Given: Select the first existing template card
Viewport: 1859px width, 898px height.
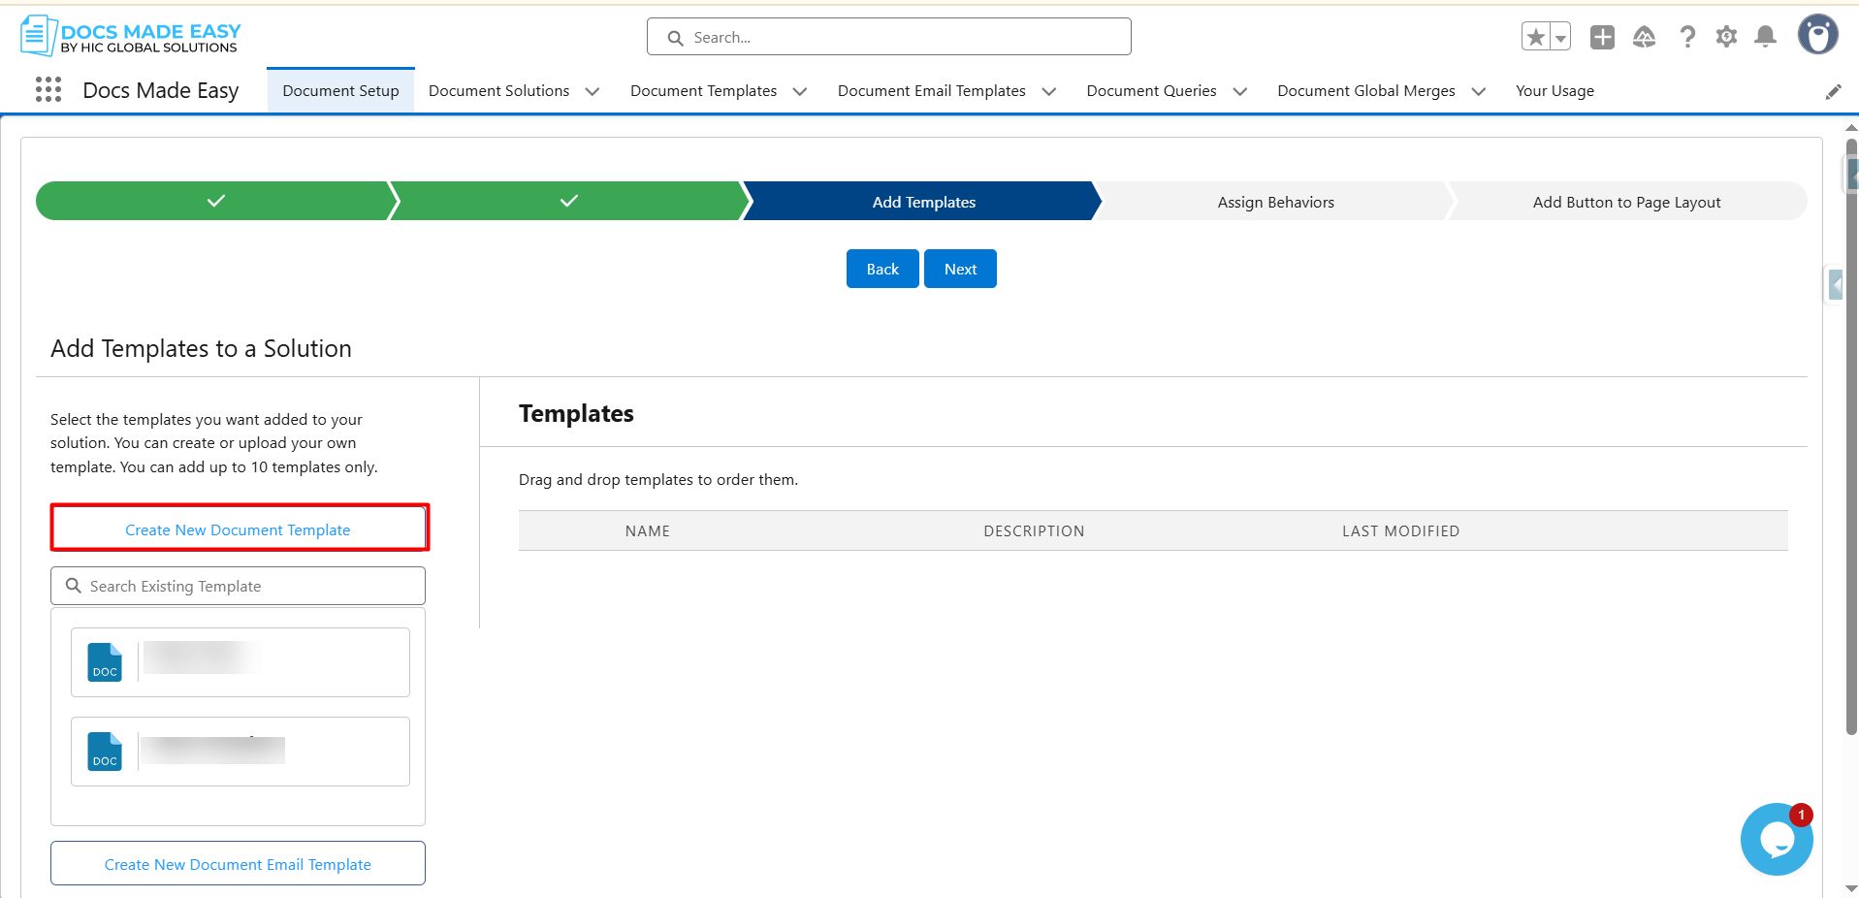Looking at the screenshot, I should pyautogui.click(x=240, y=662).
